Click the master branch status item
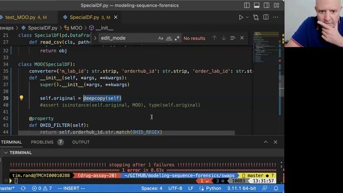This screenshot has width=343, height=193. tap(7, 188)
